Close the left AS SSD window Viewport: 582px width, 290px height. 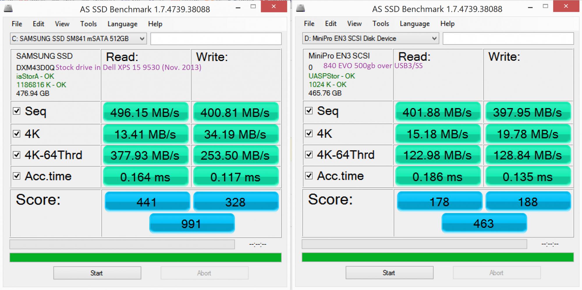[274, 6]
